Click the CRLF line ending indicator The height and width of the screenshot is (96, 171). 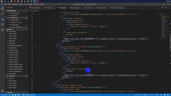pos(157,95)
